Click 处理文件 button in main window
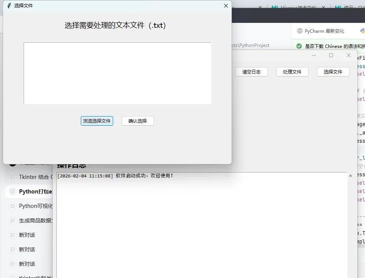The height and width of the screenshot is (278, 365). tap(292, 72)
